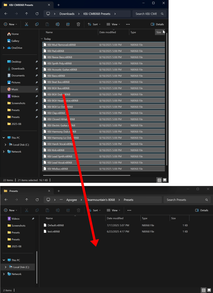The width and height of the screenshot is (213, 293).
Task: Toggle Details pane in KBJ CM8068 Presets window
Action: 157,24
